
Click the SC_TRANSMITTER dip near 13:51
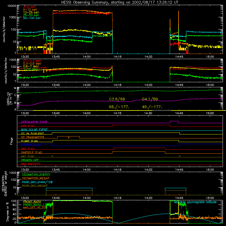69,137
